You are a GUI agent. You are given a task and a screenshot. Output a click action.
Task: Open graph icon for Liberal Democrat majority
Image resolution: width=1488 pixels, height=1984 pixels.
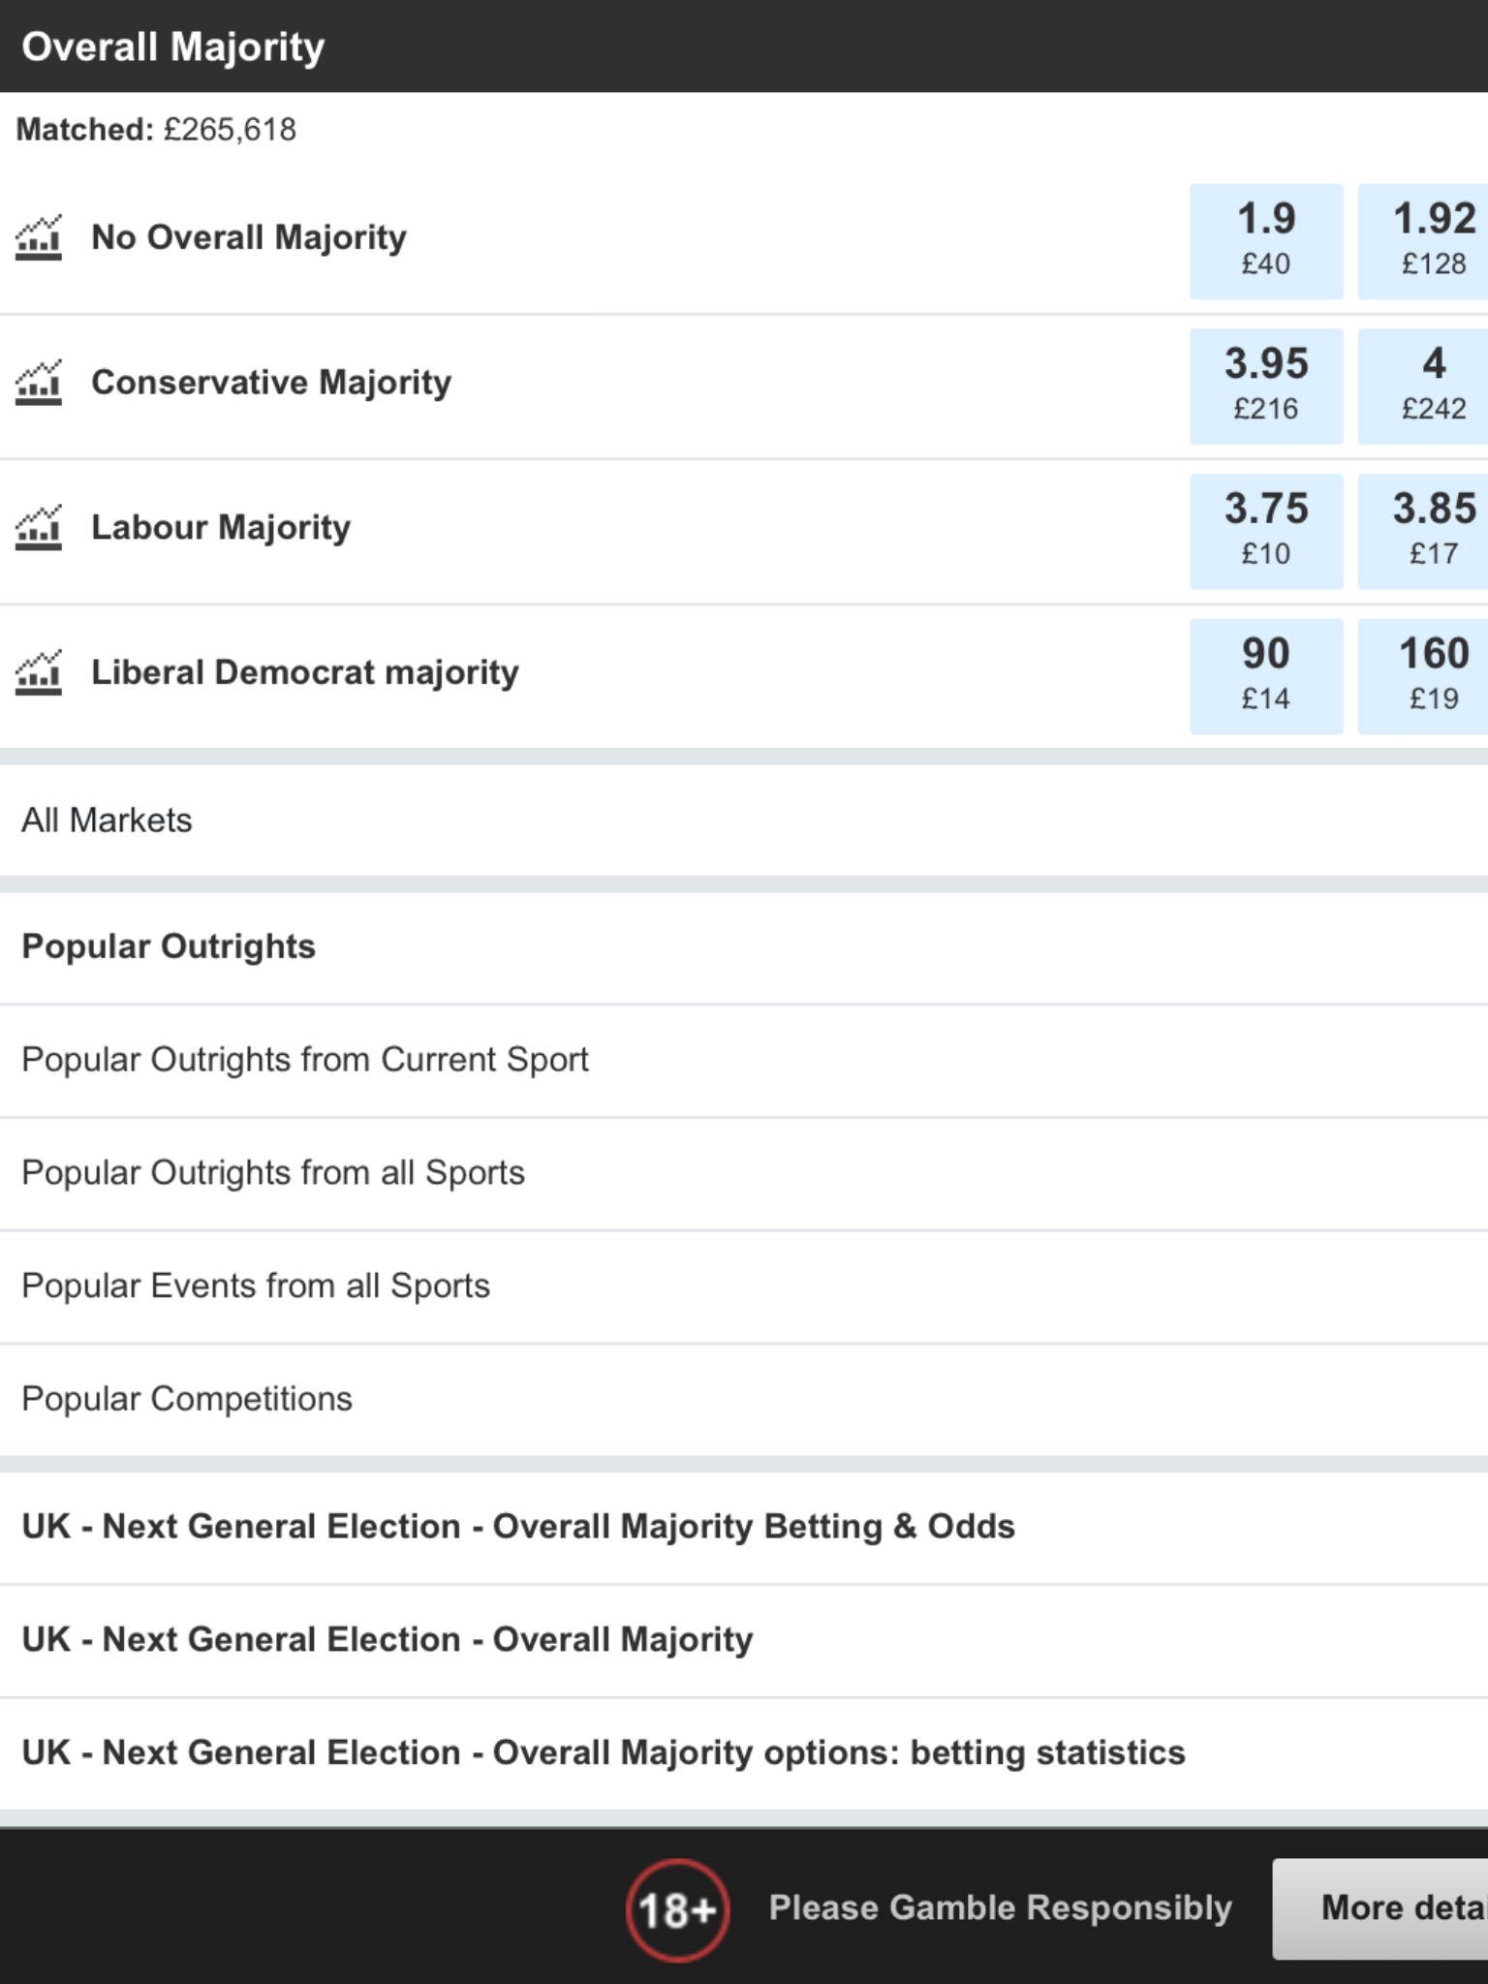(39, 672)
